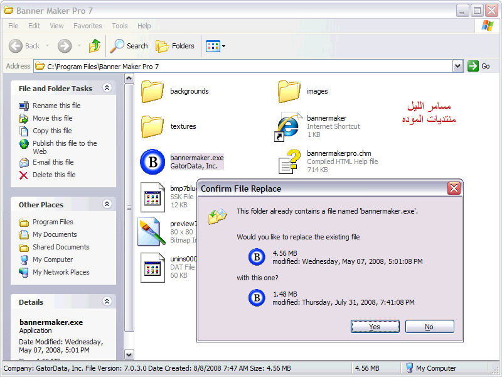Click Rename this file
The image size is (502, 377).
click(56, 106)
